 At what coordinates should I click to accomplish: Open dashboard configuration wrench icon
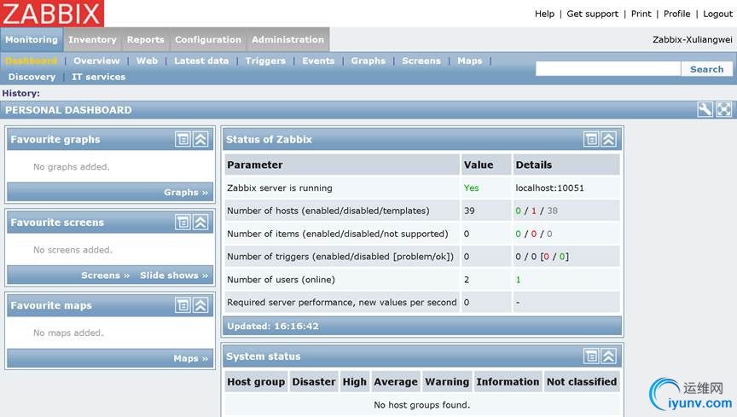click(705, 109)
